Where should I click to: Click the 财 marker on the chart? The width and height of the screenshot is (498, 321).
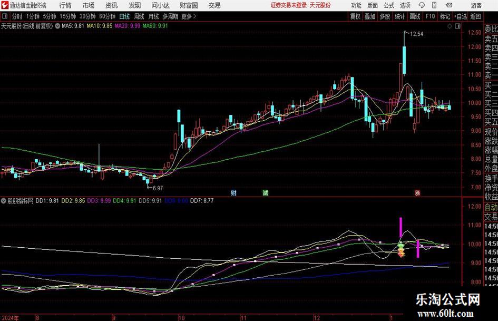click(x=234, y=192)
